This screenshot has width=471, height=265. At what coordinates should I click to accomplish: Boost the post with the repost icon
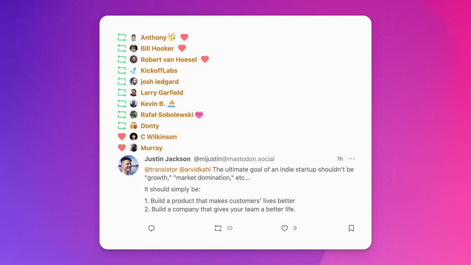[218, 228]
